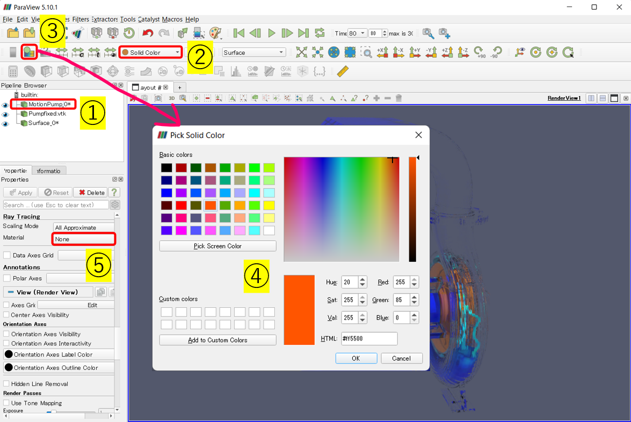Toggle visibility eye for Pumpfixed.vtk
This screenshot has width=631, height=422.
[5, 114]
